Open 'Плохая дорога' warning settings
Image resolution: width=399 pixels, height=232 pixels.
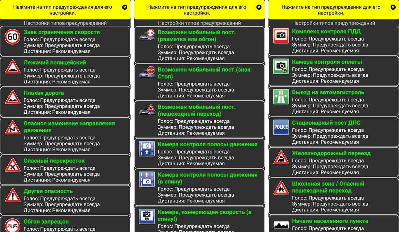pyautogui.click(x=65, y=102)
